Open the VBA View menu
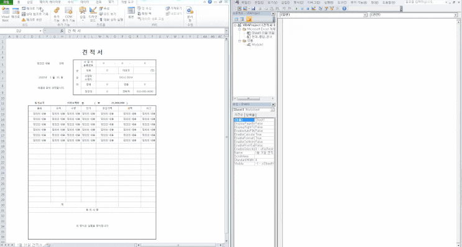 (272, 2)
